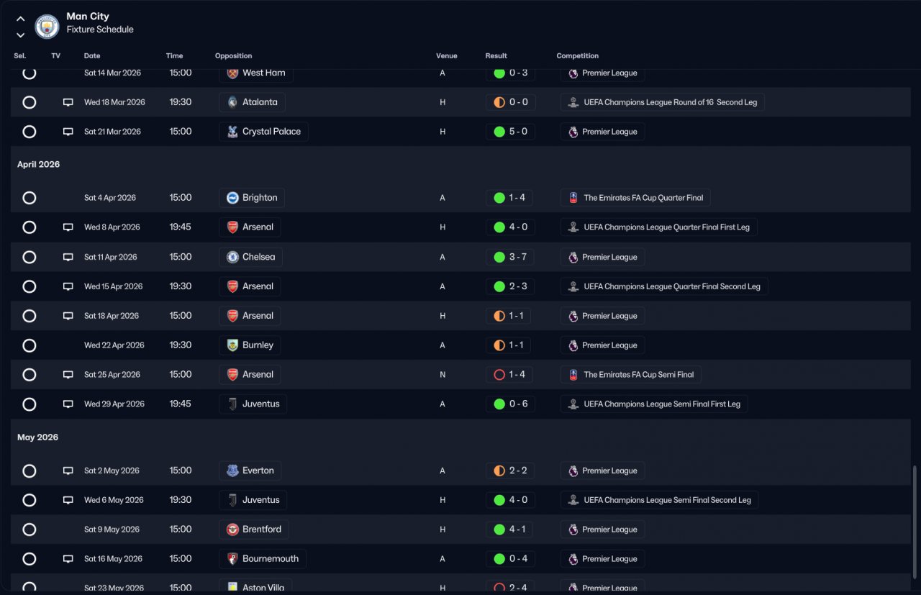
Task: Open Burnley via its club badge
Action: coord(232,345)
